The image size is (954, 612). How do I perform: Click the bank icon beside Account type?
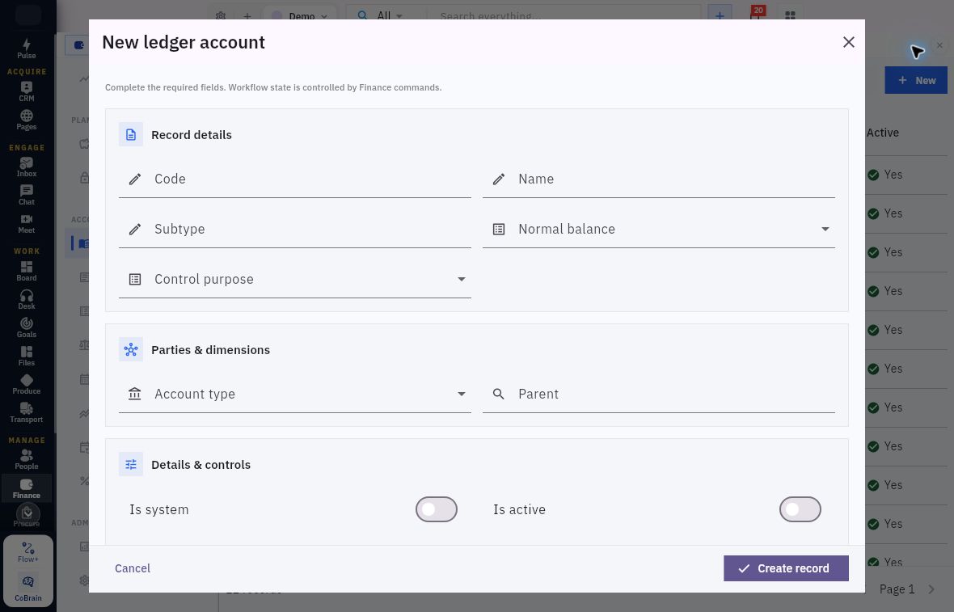pyautogui.click(x=134, y=395)
